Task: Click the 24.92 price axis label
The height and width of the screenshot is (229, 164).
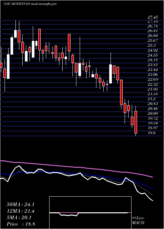Action: [x=153, y=50]
